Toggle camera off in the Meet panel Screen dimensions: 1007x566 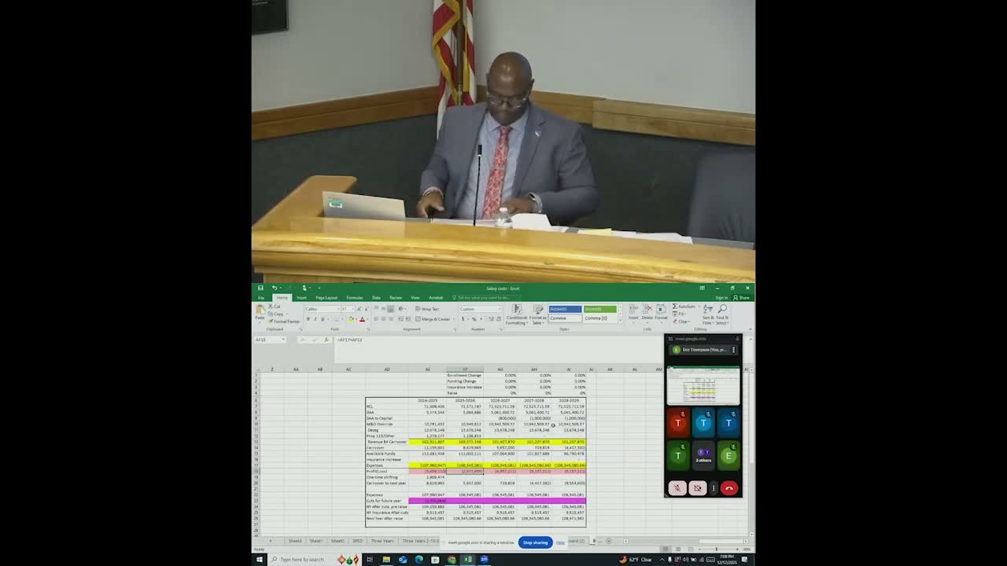tap(698, 488)
